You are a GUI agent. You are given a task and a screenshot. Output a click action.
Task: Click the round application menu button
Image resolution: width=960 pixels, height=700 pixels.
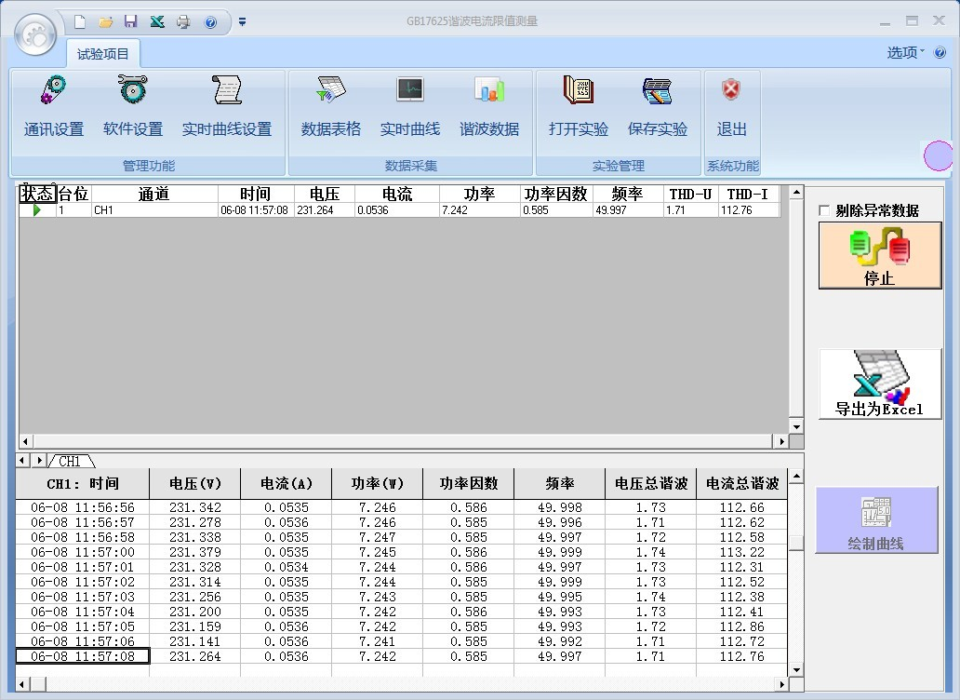pos(36,35)
